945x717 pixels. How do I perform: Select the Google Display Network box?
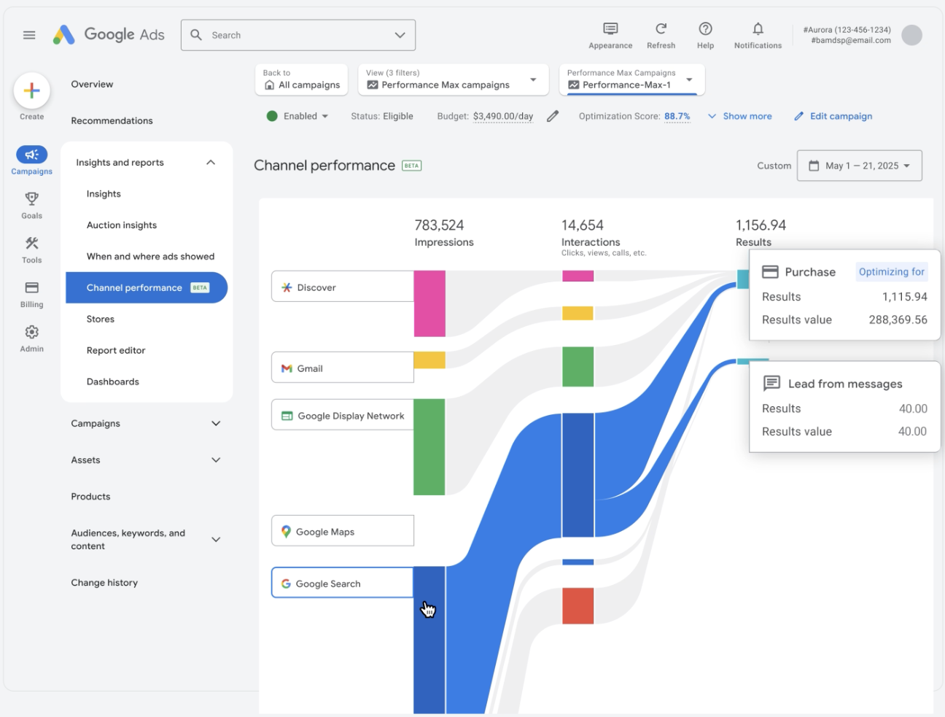click(343, 414)
